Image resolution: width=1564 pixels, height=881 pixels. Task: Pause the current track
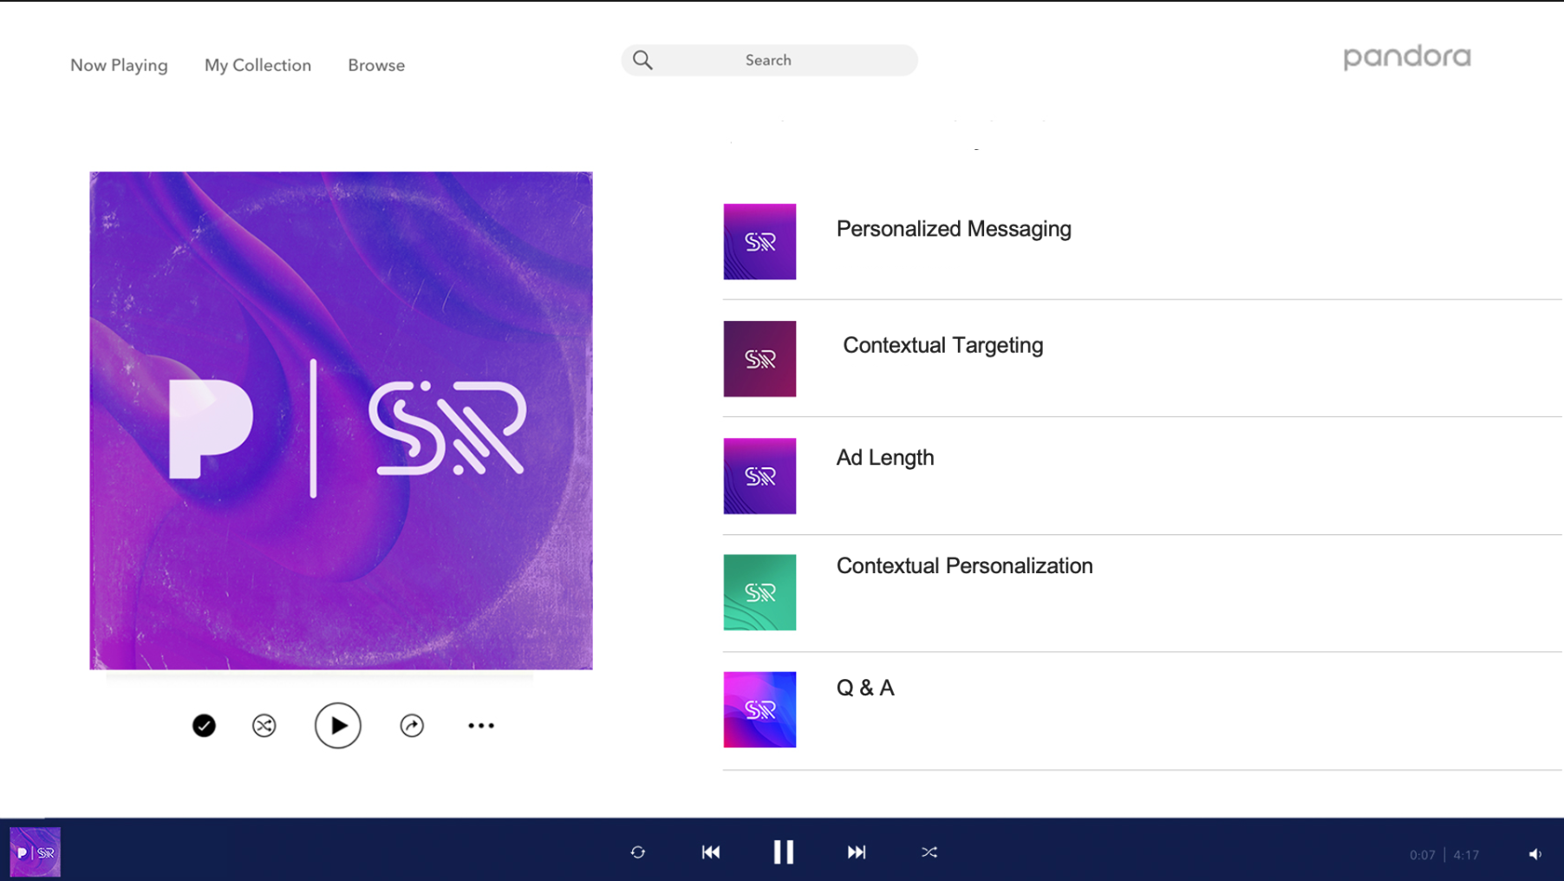coord(784,852)
